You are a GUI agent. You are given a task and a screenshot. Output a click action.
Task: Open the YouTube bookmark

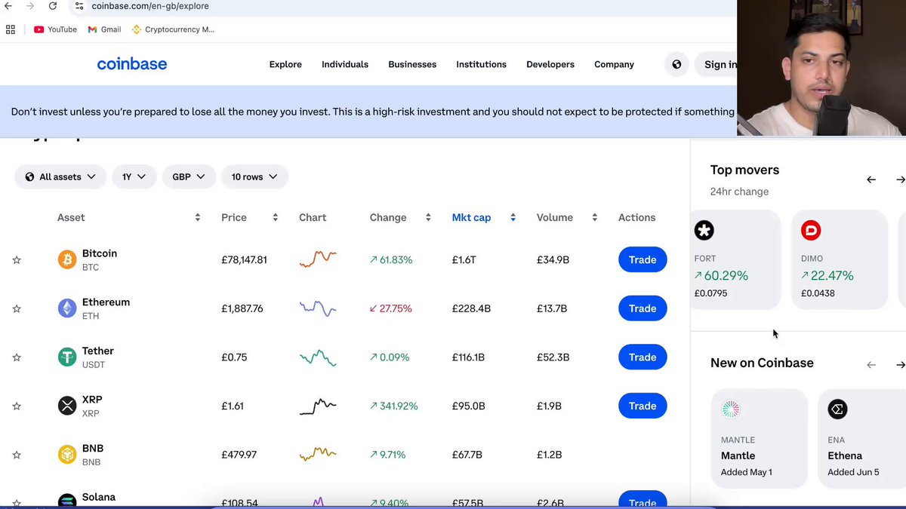[x=55, y=29]
